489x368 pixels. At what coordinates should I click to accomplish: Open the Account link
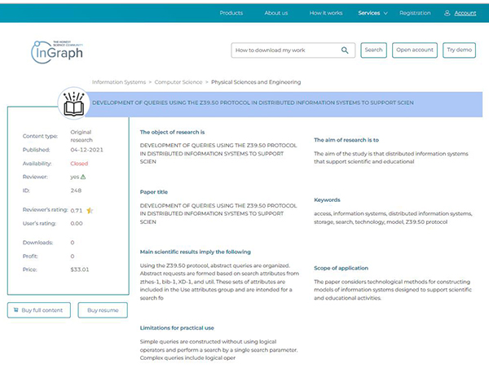[465, 13]
